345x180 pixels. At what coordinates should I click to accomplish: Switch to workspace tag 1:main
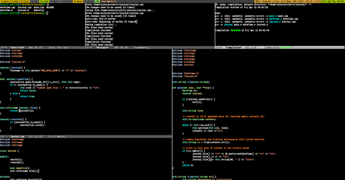click(x=5, y=1)
